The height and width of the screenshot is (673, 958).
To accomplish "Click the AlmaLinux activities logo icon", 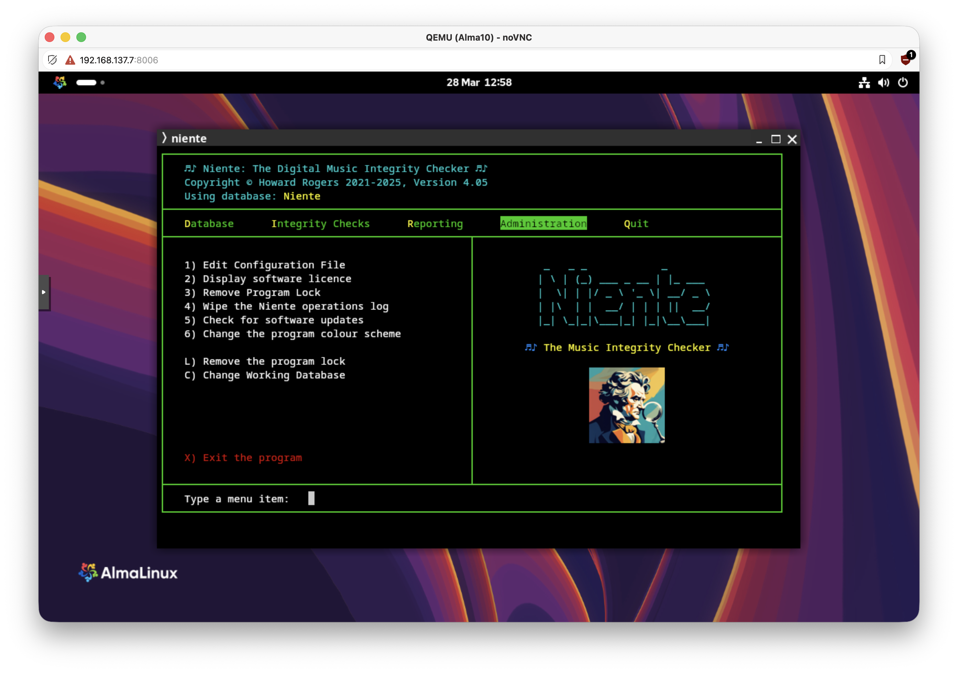I will [60, 82].
